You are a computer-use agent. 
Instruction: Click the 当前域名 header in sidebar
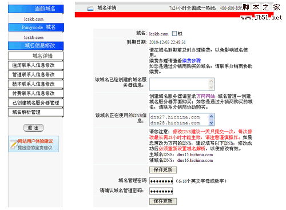coord(36,9)
